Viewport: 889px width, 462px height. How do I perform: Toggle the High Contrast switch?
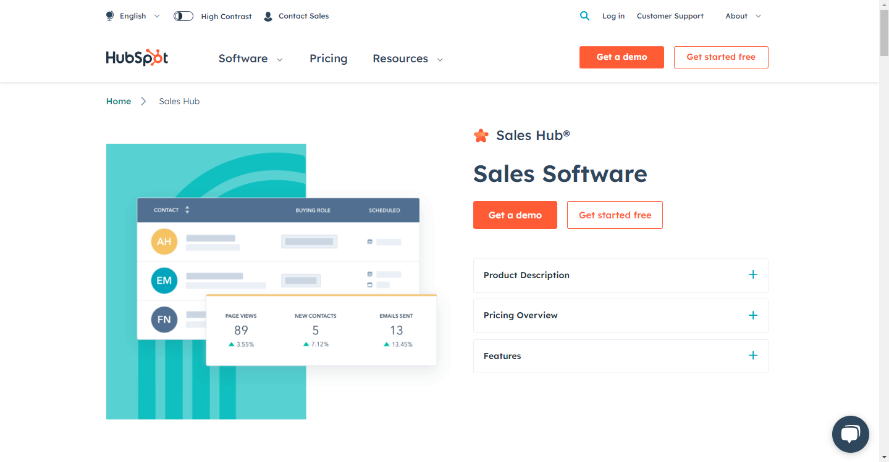pos(183,16)
